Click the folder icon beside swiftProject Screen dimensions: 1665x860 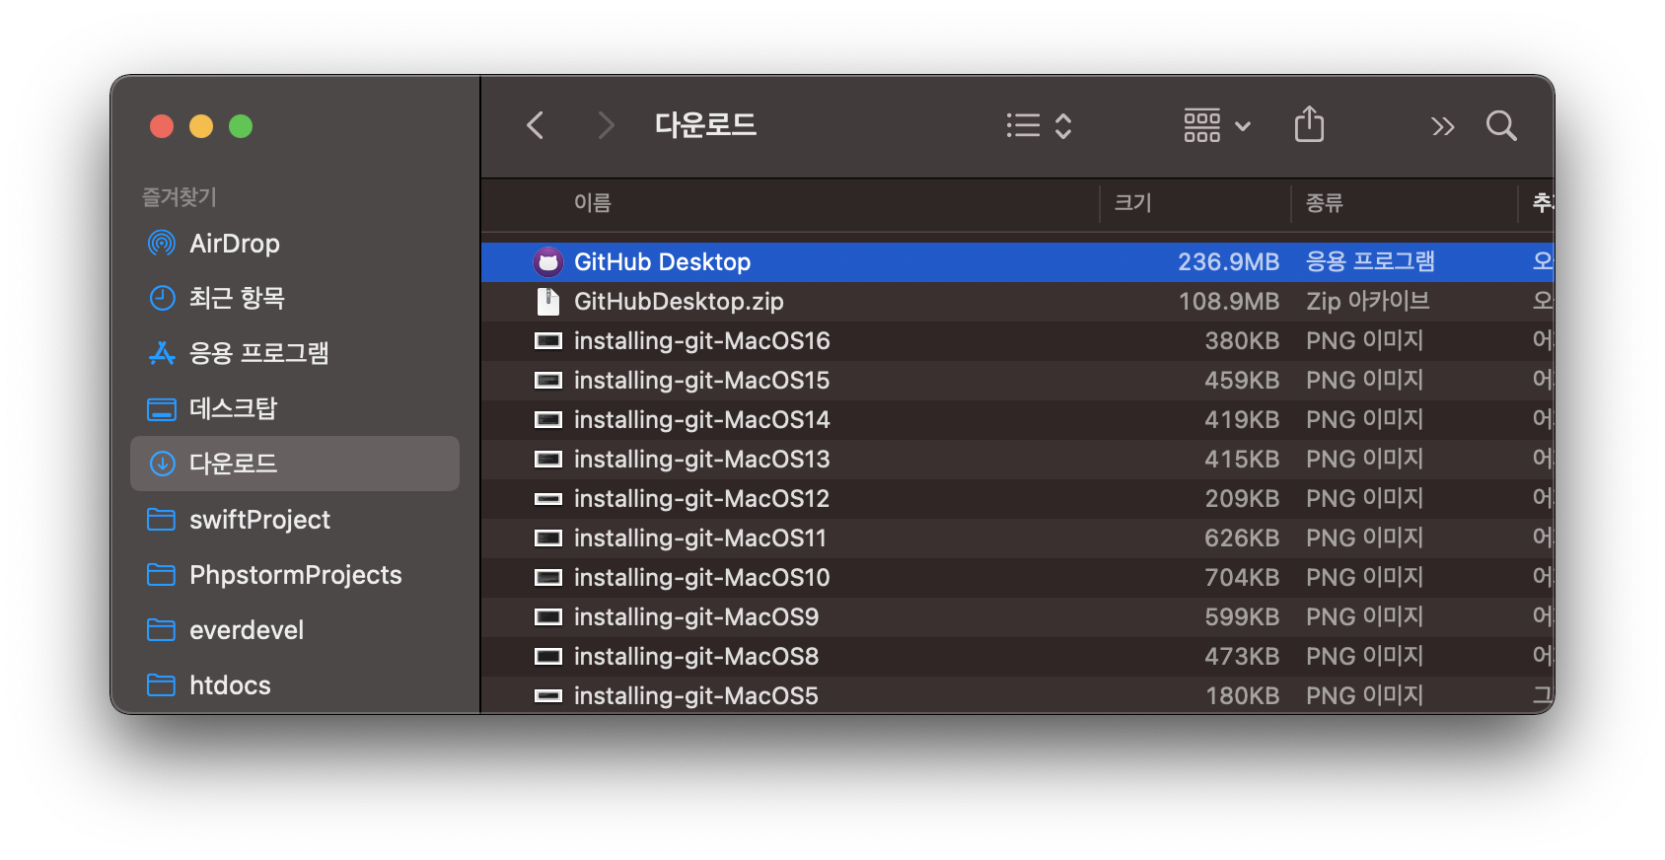[161, 519]
